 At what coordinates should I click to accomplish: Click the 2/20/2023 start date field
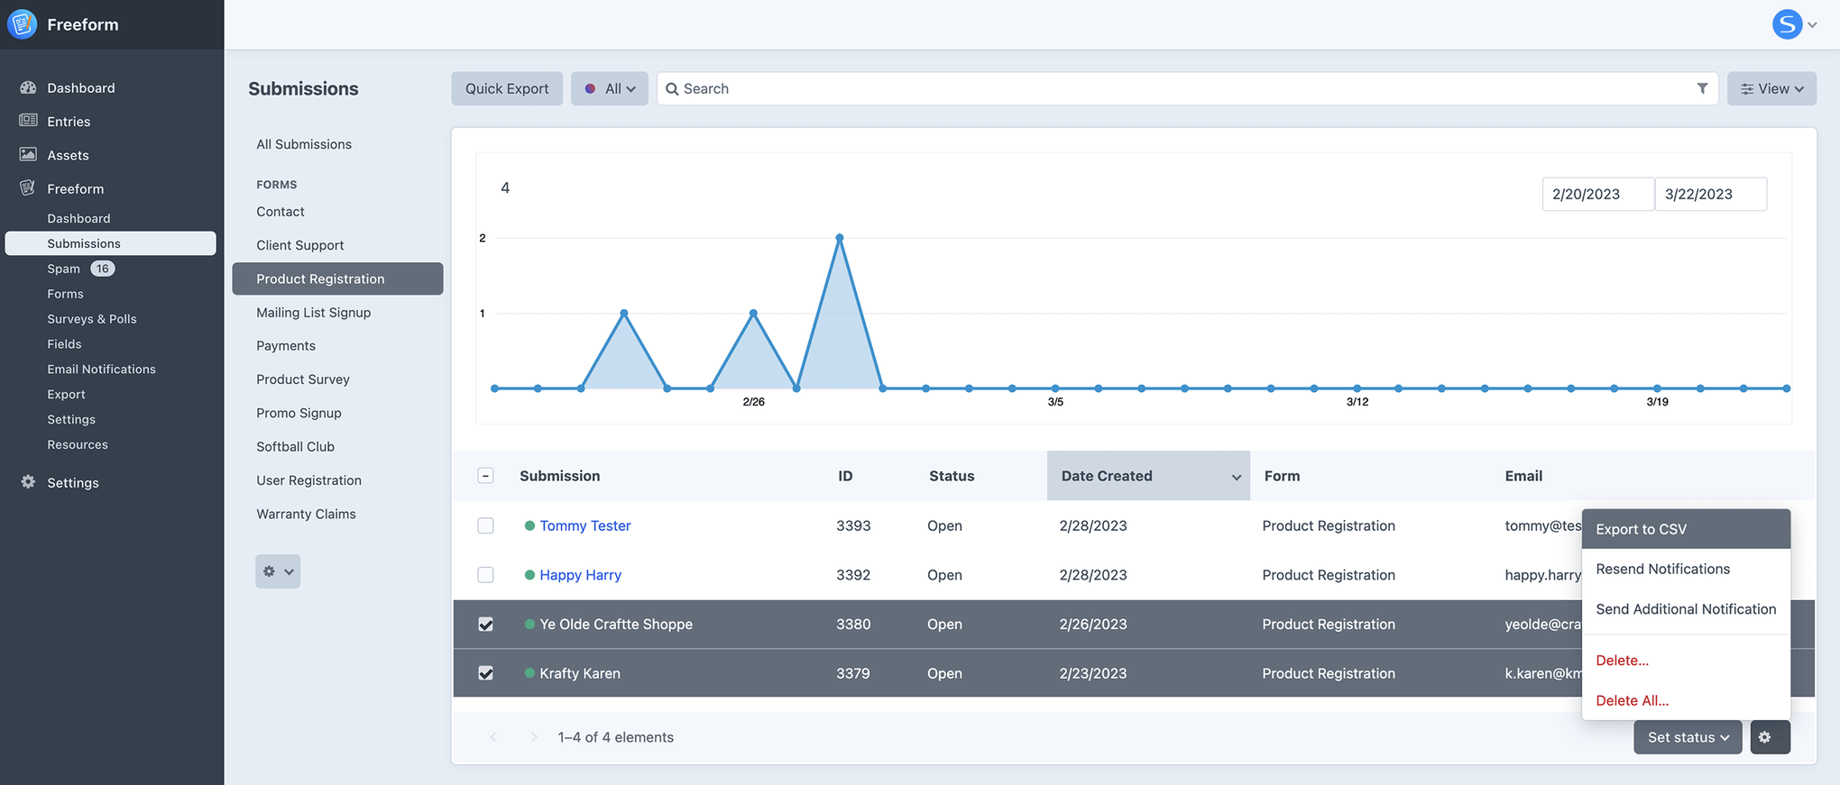[1597, 194]
